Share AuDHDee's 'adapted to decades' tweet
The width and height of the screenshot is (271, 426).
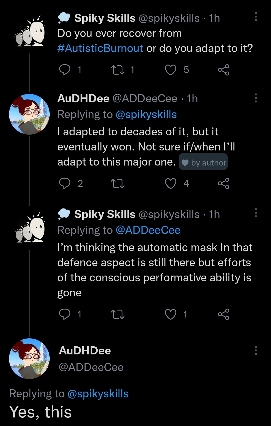coord(224,183)
